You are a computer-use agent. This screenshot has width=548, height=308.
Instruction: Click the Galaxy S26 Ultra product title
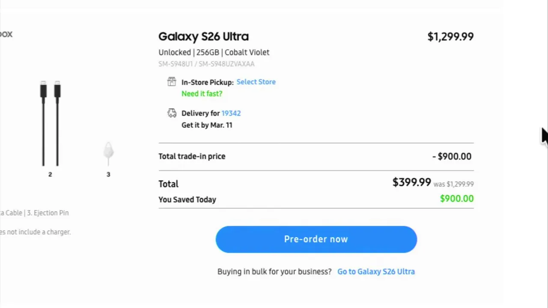[x=203, y=36]
